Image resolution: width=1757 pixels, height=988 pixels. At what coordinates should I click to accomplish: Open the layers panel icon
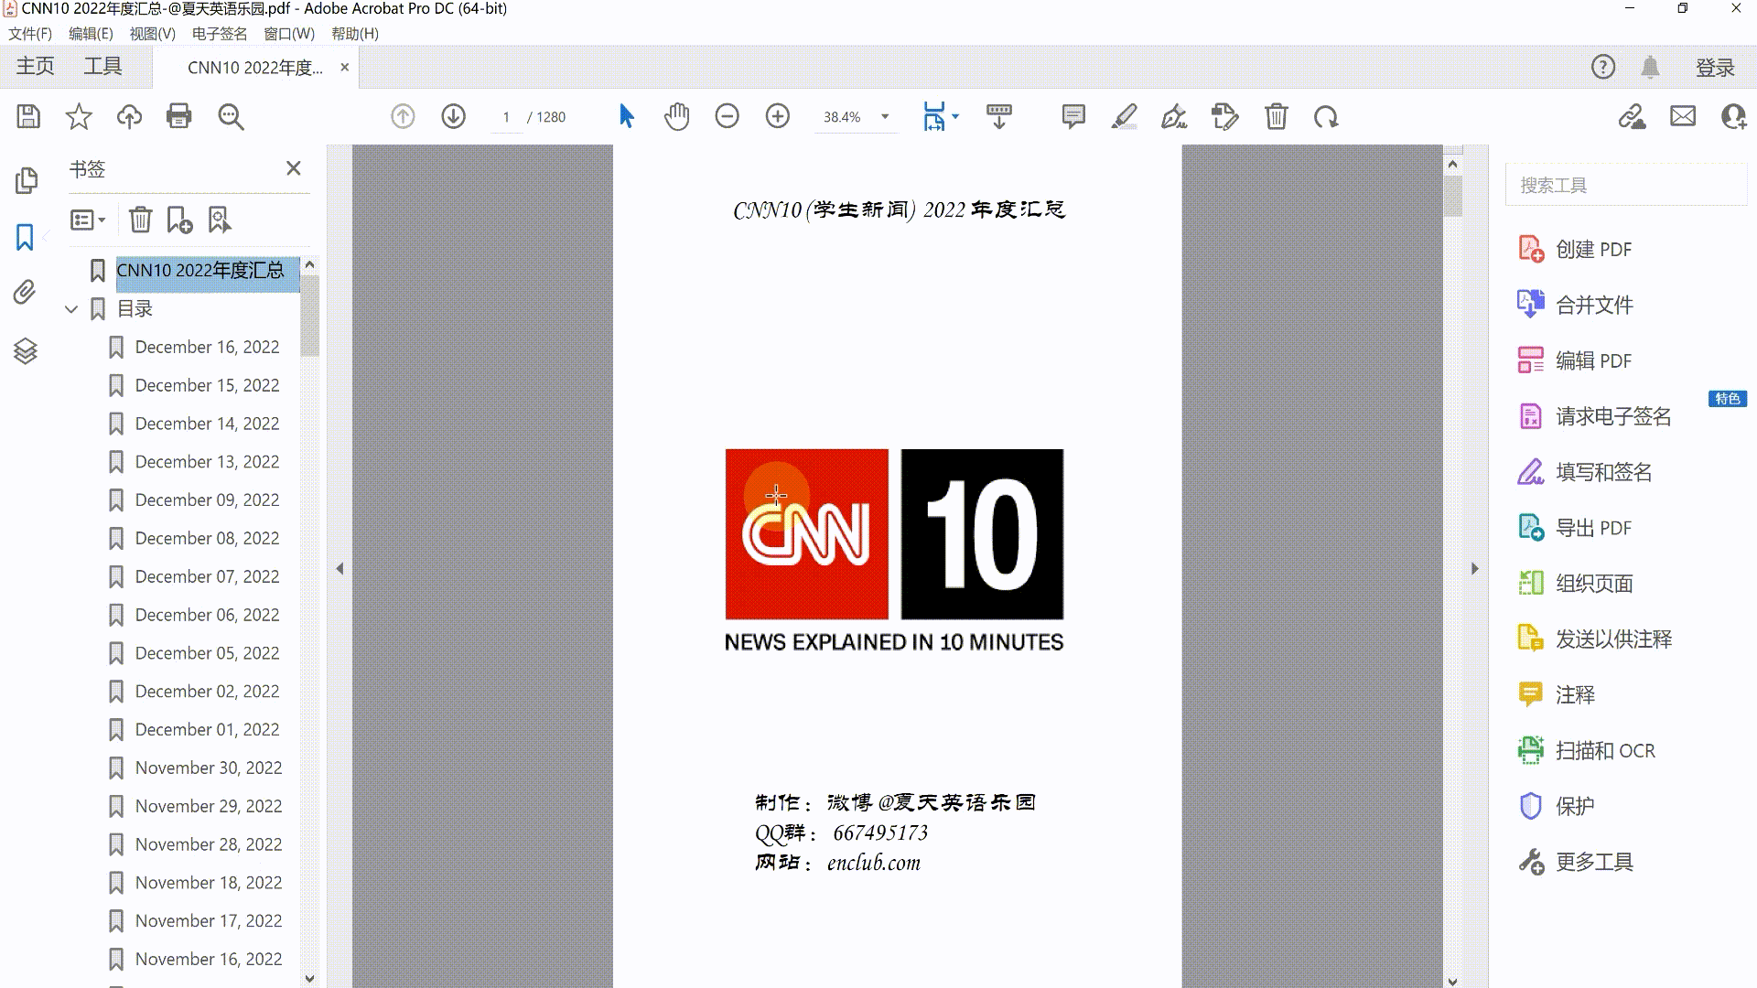[x=26, y=351]
